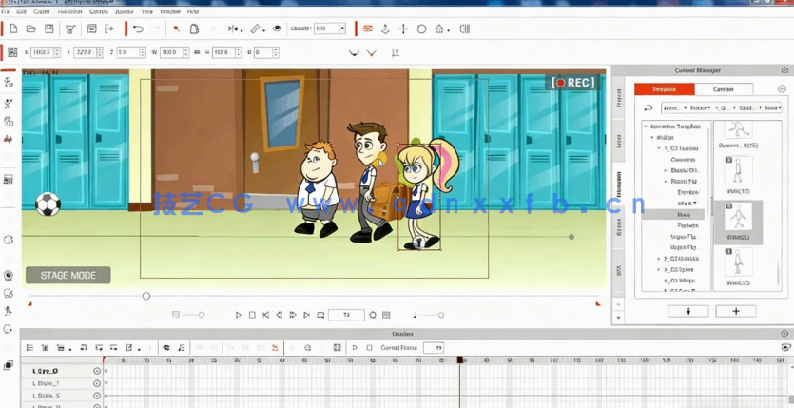Click the Undo arrow in the toolbar

pos(138,29)
